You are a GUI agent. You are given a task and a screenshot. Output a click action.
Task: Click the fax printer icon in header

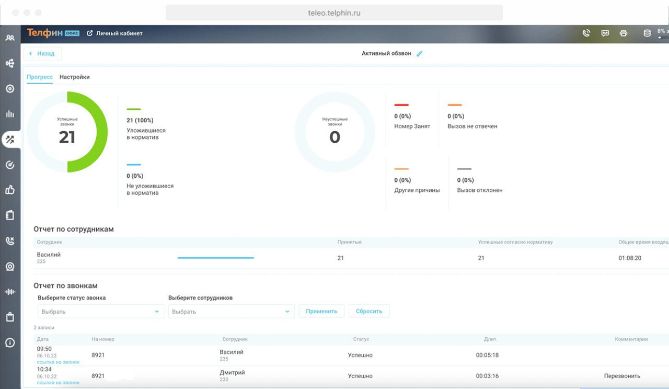(623, 33)
